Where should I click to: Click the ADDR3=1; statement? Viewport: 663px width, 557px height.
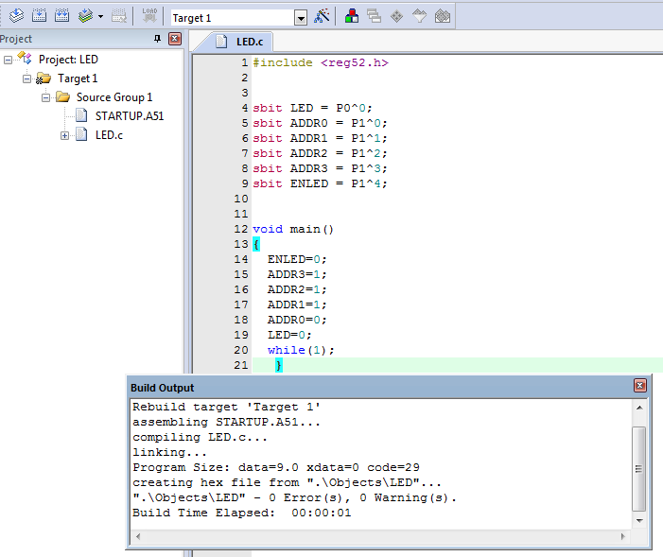(297, 274)
